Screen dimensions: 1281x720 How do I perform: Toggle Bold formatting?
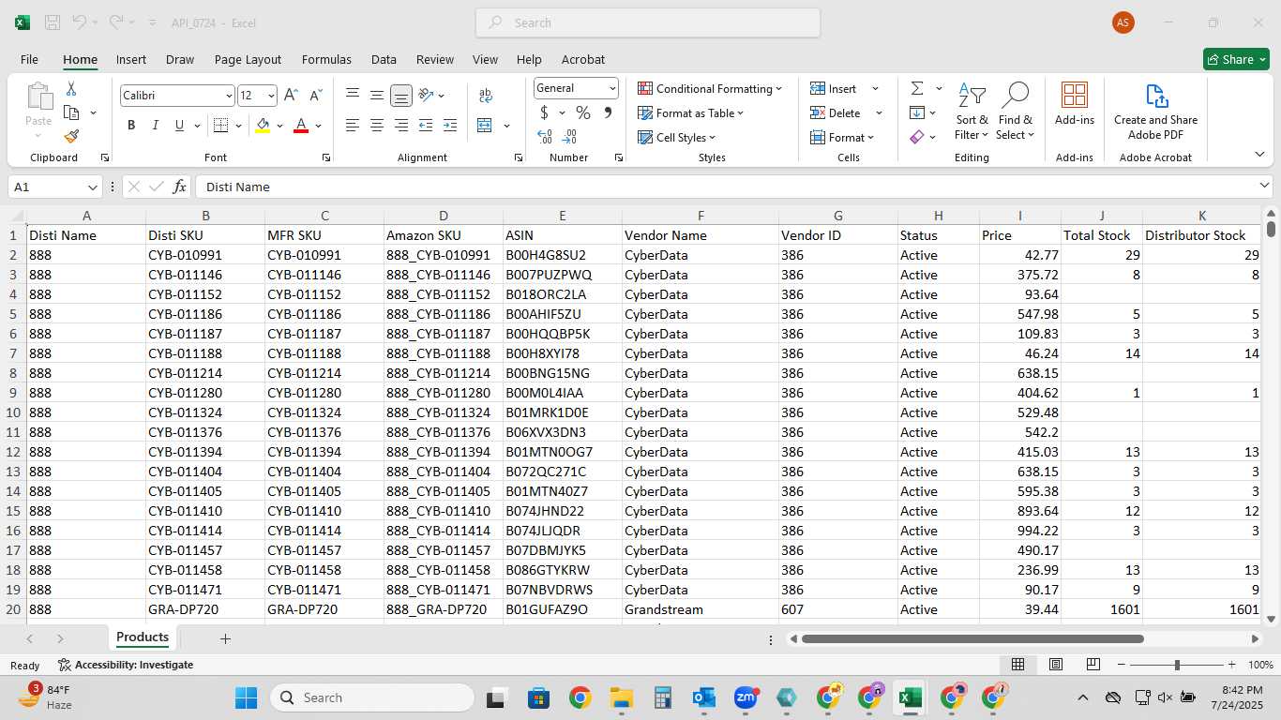click(131, 126)
